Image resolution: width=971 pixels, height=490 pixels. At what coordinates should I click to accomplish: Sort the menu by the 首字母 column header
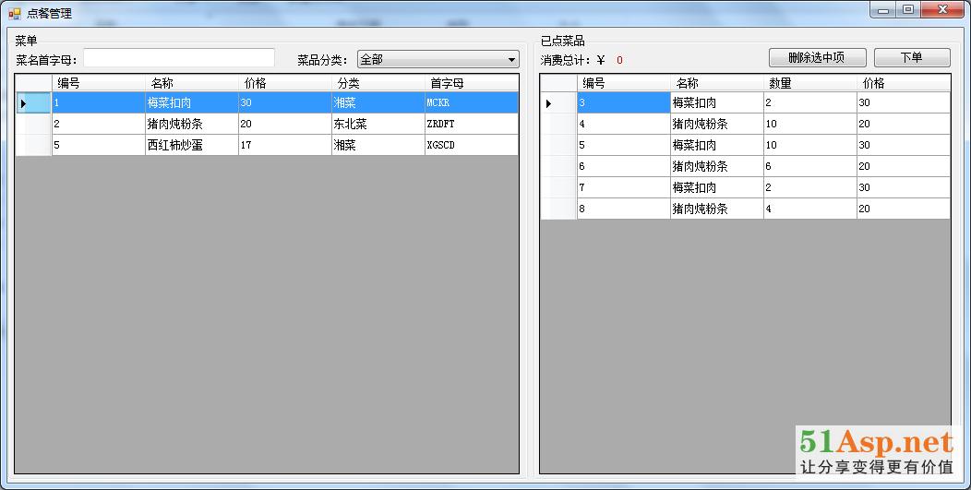click(x=471, y=83)
